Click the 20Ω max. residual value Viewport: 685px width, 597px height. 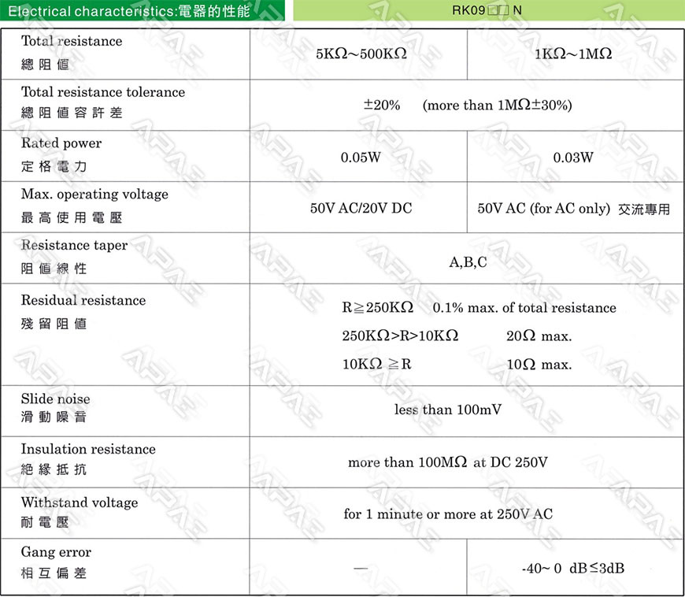click(x=539, y=336)
